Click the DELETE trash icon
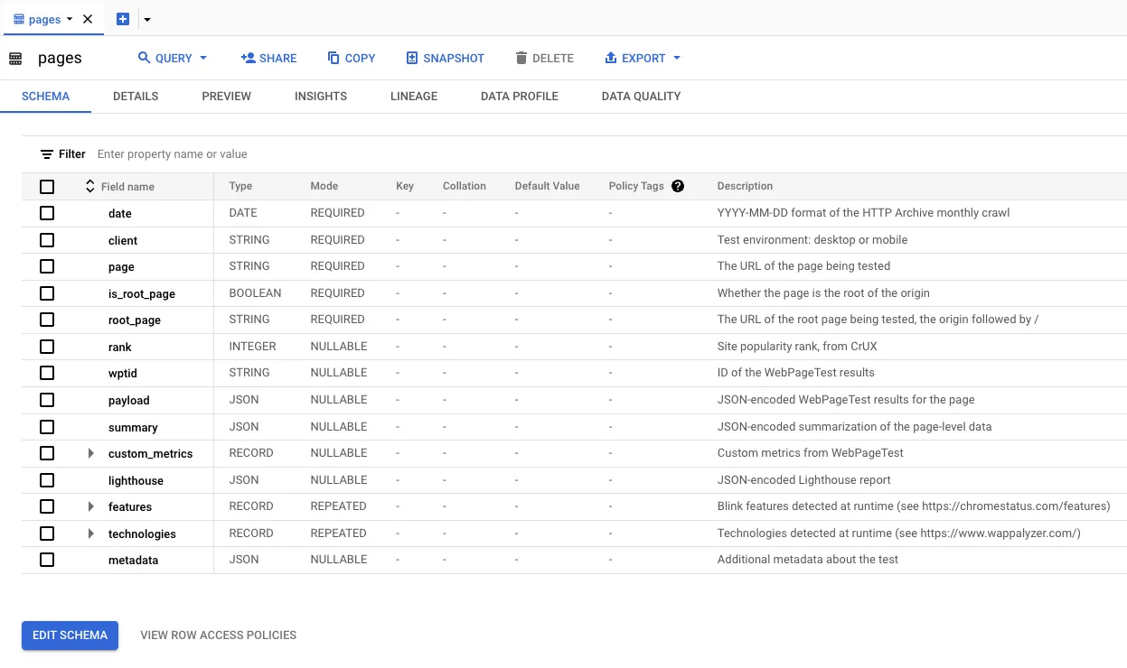This screenshot has height=668, width=1127. point(521,58)
